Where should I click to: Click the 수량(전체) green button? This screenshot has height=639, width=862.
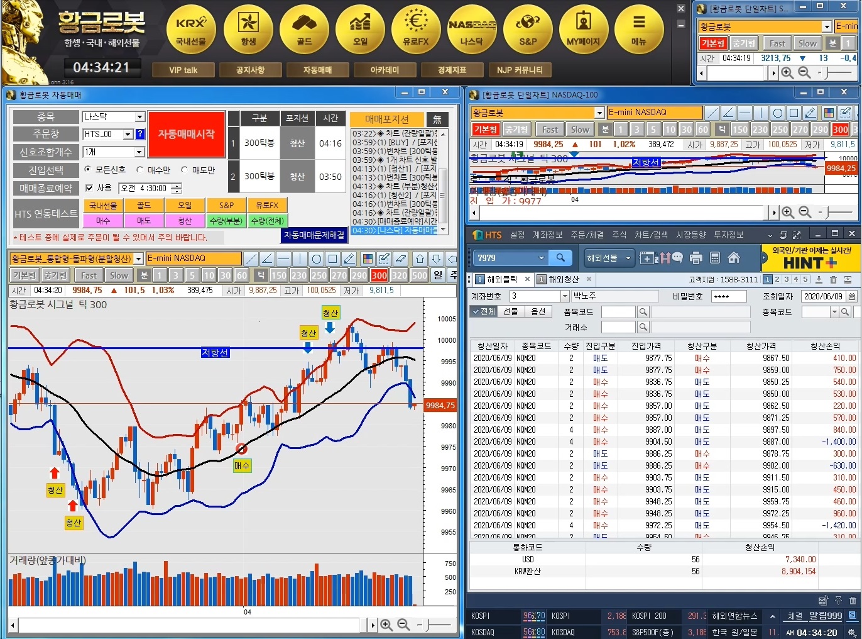[x=268, y=221]
